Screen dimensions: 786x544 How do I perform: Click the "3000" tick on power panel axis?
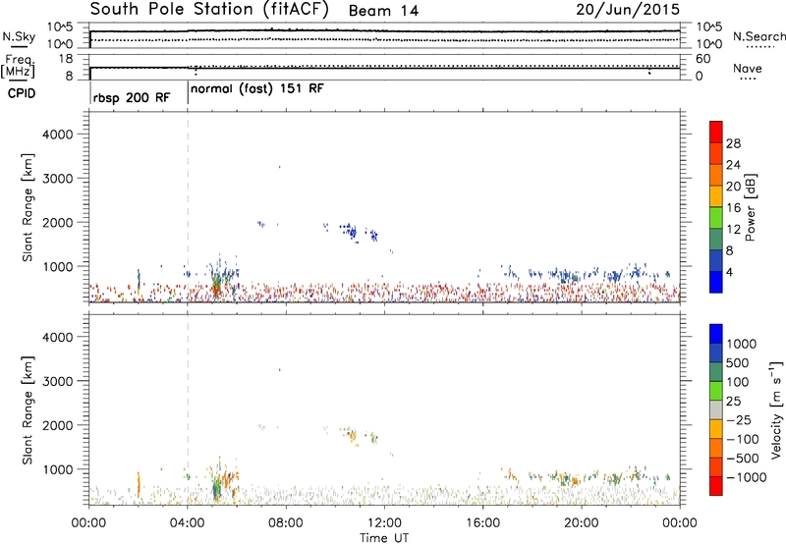click(57, 179)
